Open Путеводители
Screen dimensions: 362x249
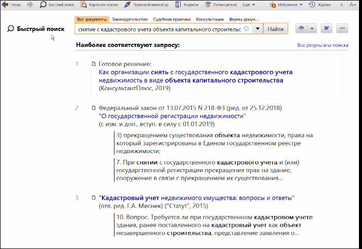coord(220,5)
